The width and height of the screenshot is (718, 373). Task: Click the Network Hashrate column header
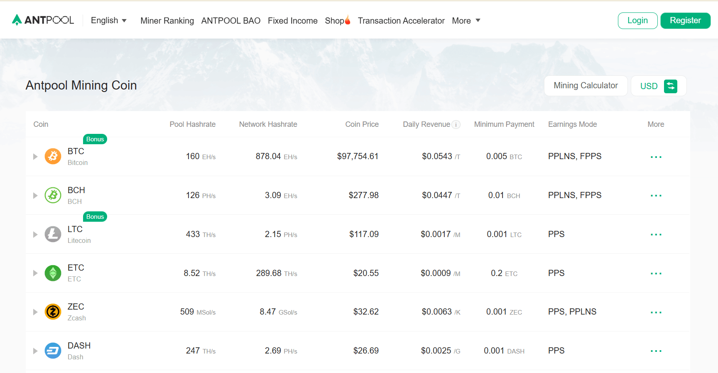(x=268, y=124)
